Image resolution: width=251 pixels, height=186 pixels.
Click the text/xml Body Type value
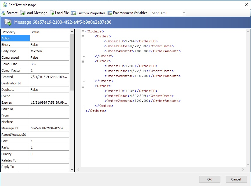(x=37, y=51)
